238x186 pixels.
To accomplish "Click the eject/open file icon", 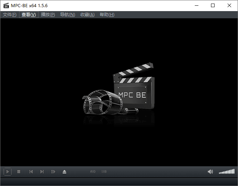I will coord(64,172).
